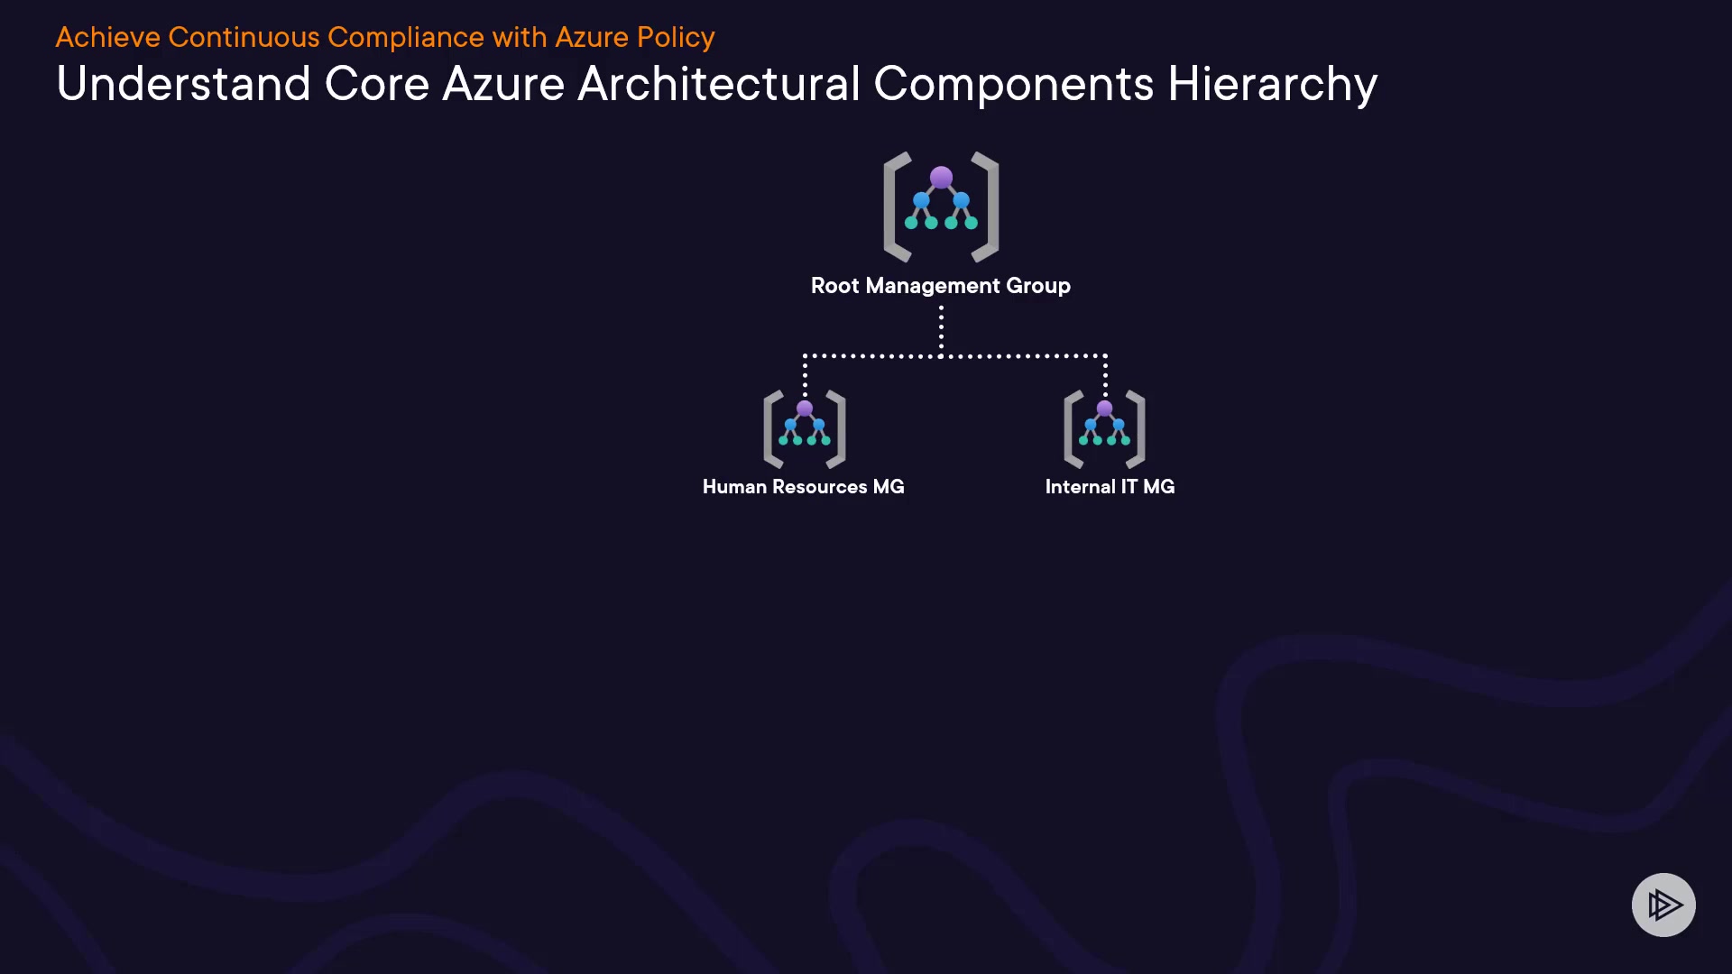Click the word Hierarchy in the title
1732x974 pixels.
[x=1272, y=84]
